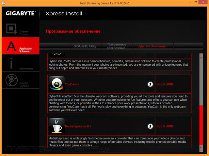
Task: Click the scrollbar up arrow
Action: [x=201, y=58]
